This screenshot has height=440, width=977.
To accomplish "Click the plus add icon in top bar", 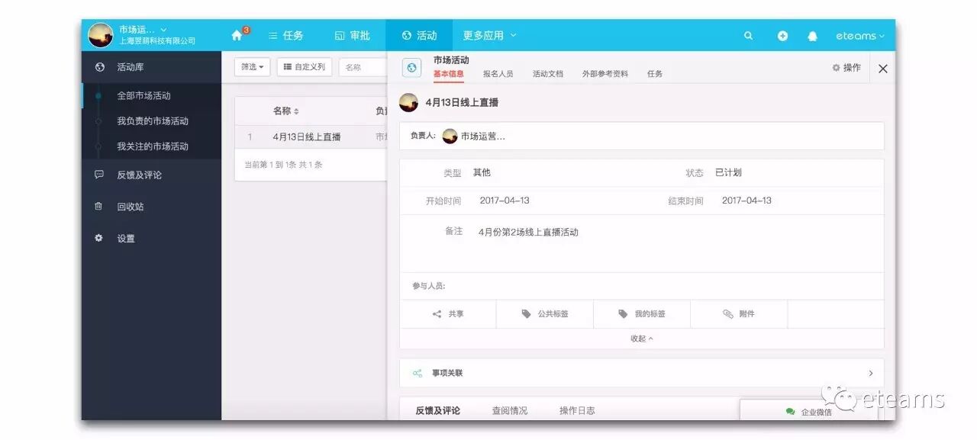I will click(782, 36).
